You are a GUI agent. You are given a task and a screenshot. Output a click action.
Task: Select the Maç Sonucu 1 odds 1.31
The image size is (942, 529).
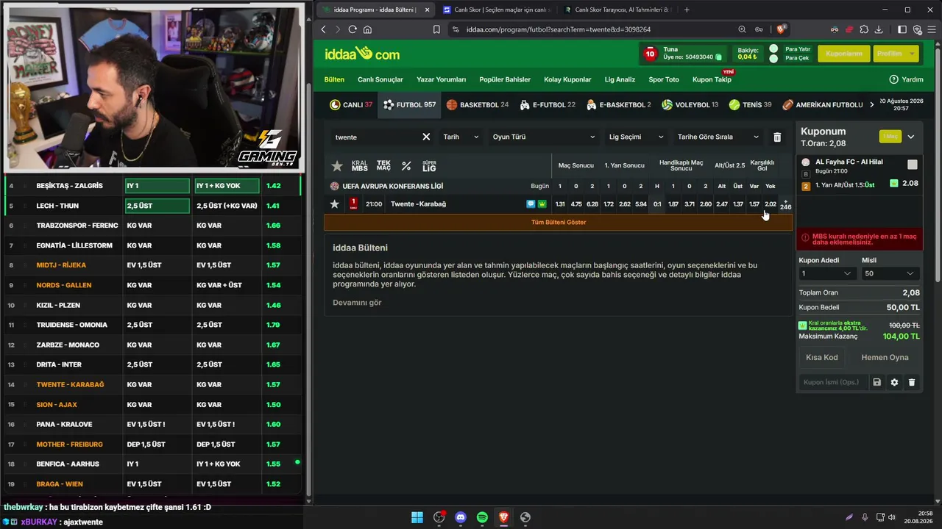click(x=560, y=204)
